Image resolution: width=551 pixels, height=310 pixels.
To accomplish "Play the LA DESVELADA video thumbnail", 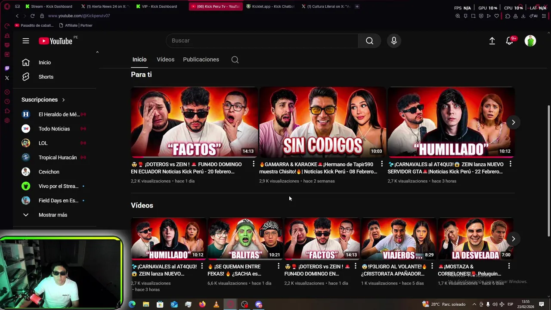I will pos(475,239).
